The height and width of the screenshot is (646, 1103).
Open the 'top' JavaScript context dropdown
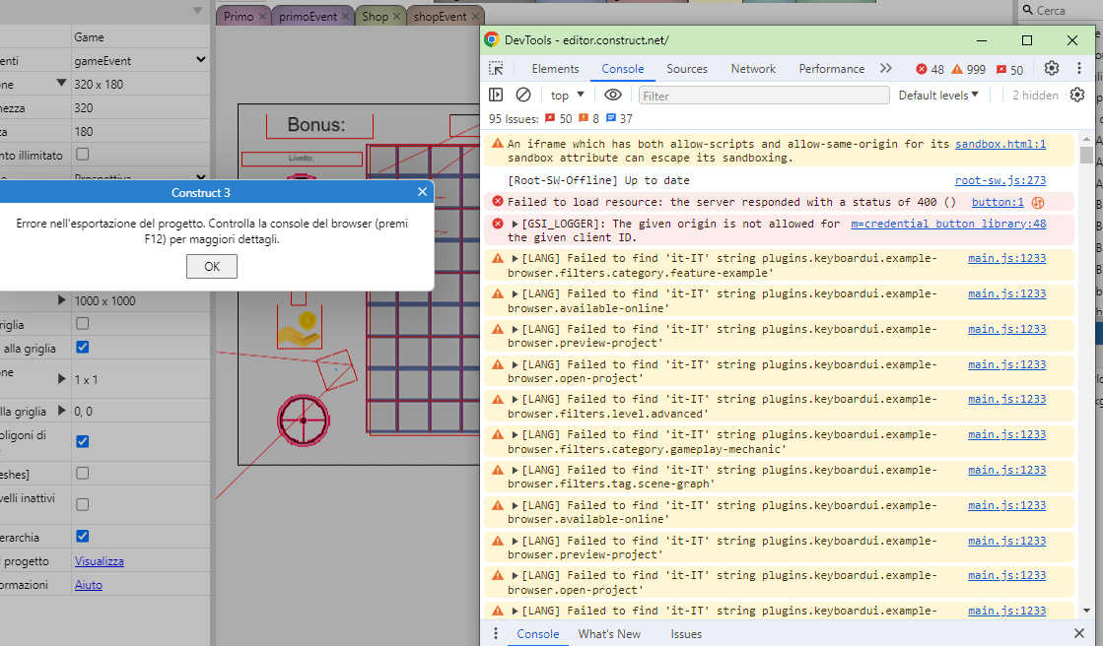click(567, 95)
